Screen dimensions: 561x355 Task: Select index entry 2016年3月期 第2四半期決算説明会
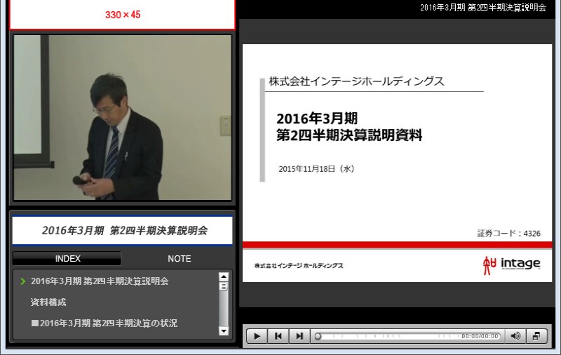[100, 281]
